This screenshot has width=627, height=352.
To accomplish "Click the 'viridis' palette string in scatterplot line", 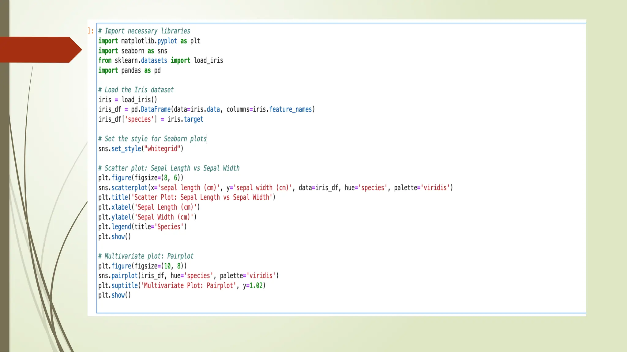I will coord(435,188).
